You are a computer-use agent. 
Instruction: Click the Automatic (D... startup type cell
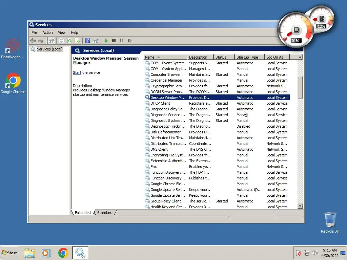tap(249, 190)
